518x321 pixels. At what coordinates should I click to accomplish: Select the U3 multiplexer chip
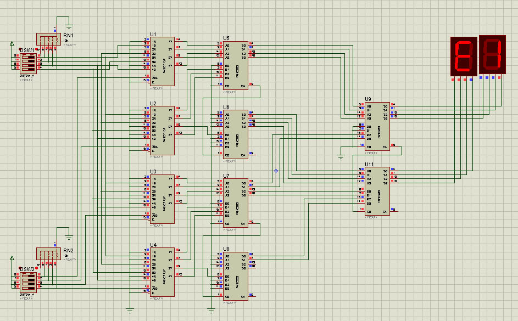pos(162,199)
